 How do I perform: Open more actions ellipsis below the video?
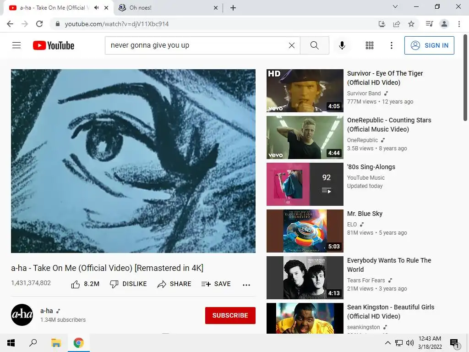246,285
